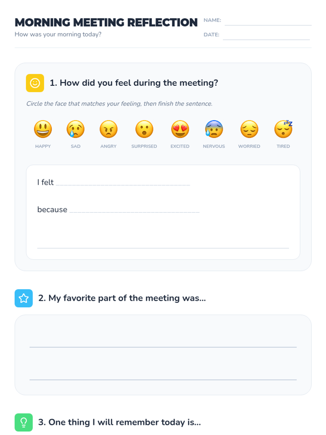This screenshot has width=326, height=435.
Task: Click the "Morning Meeting Reflection" title
Action: click(x=106, y=23)
